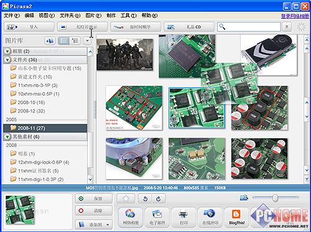Select the red-top capacitors thumbnail in bottom row

coord(259,159)
